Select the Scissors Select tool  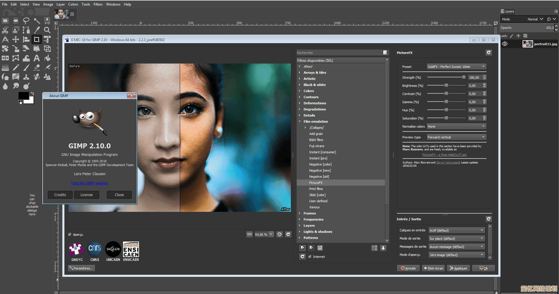(x=5, y=30)
